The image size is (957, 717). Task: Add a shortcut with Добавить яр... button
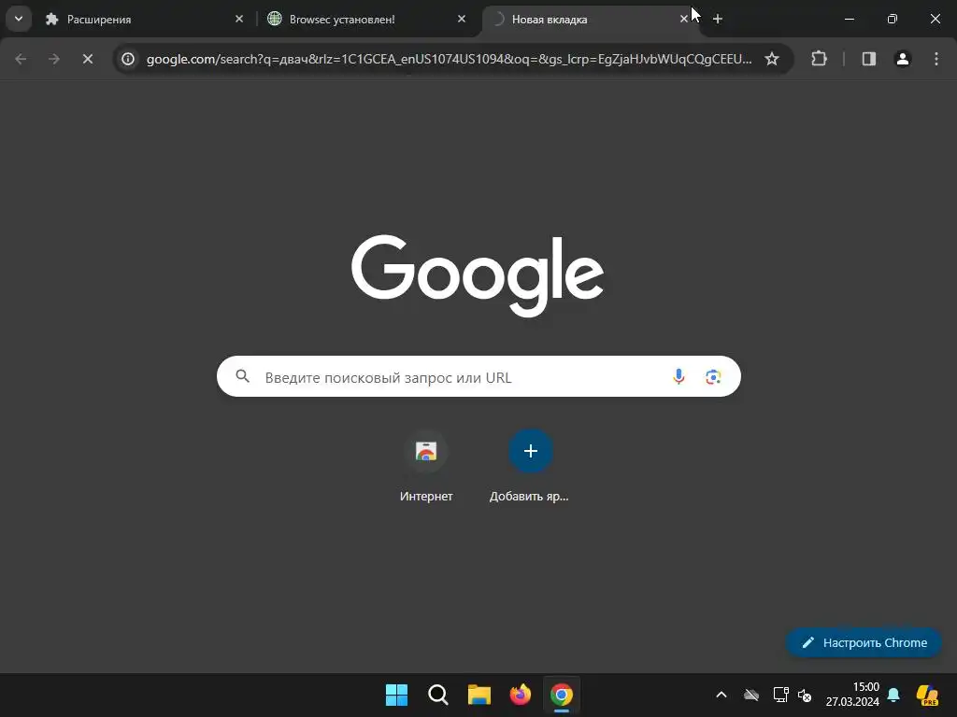point(530,467)
